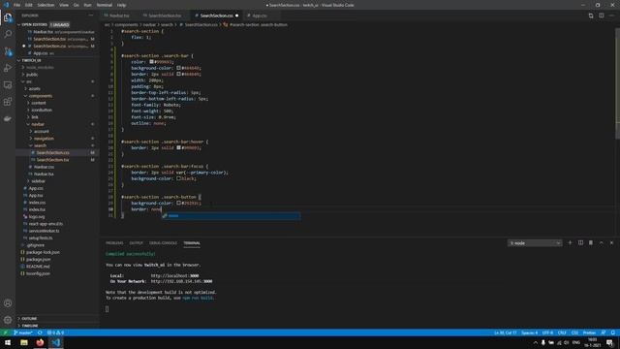Open the Selection menu

[x=46, y=5]
